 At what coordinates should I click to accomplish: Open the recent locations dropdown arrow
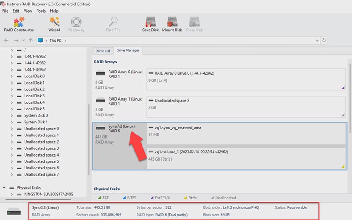click(x=23, y=40)
